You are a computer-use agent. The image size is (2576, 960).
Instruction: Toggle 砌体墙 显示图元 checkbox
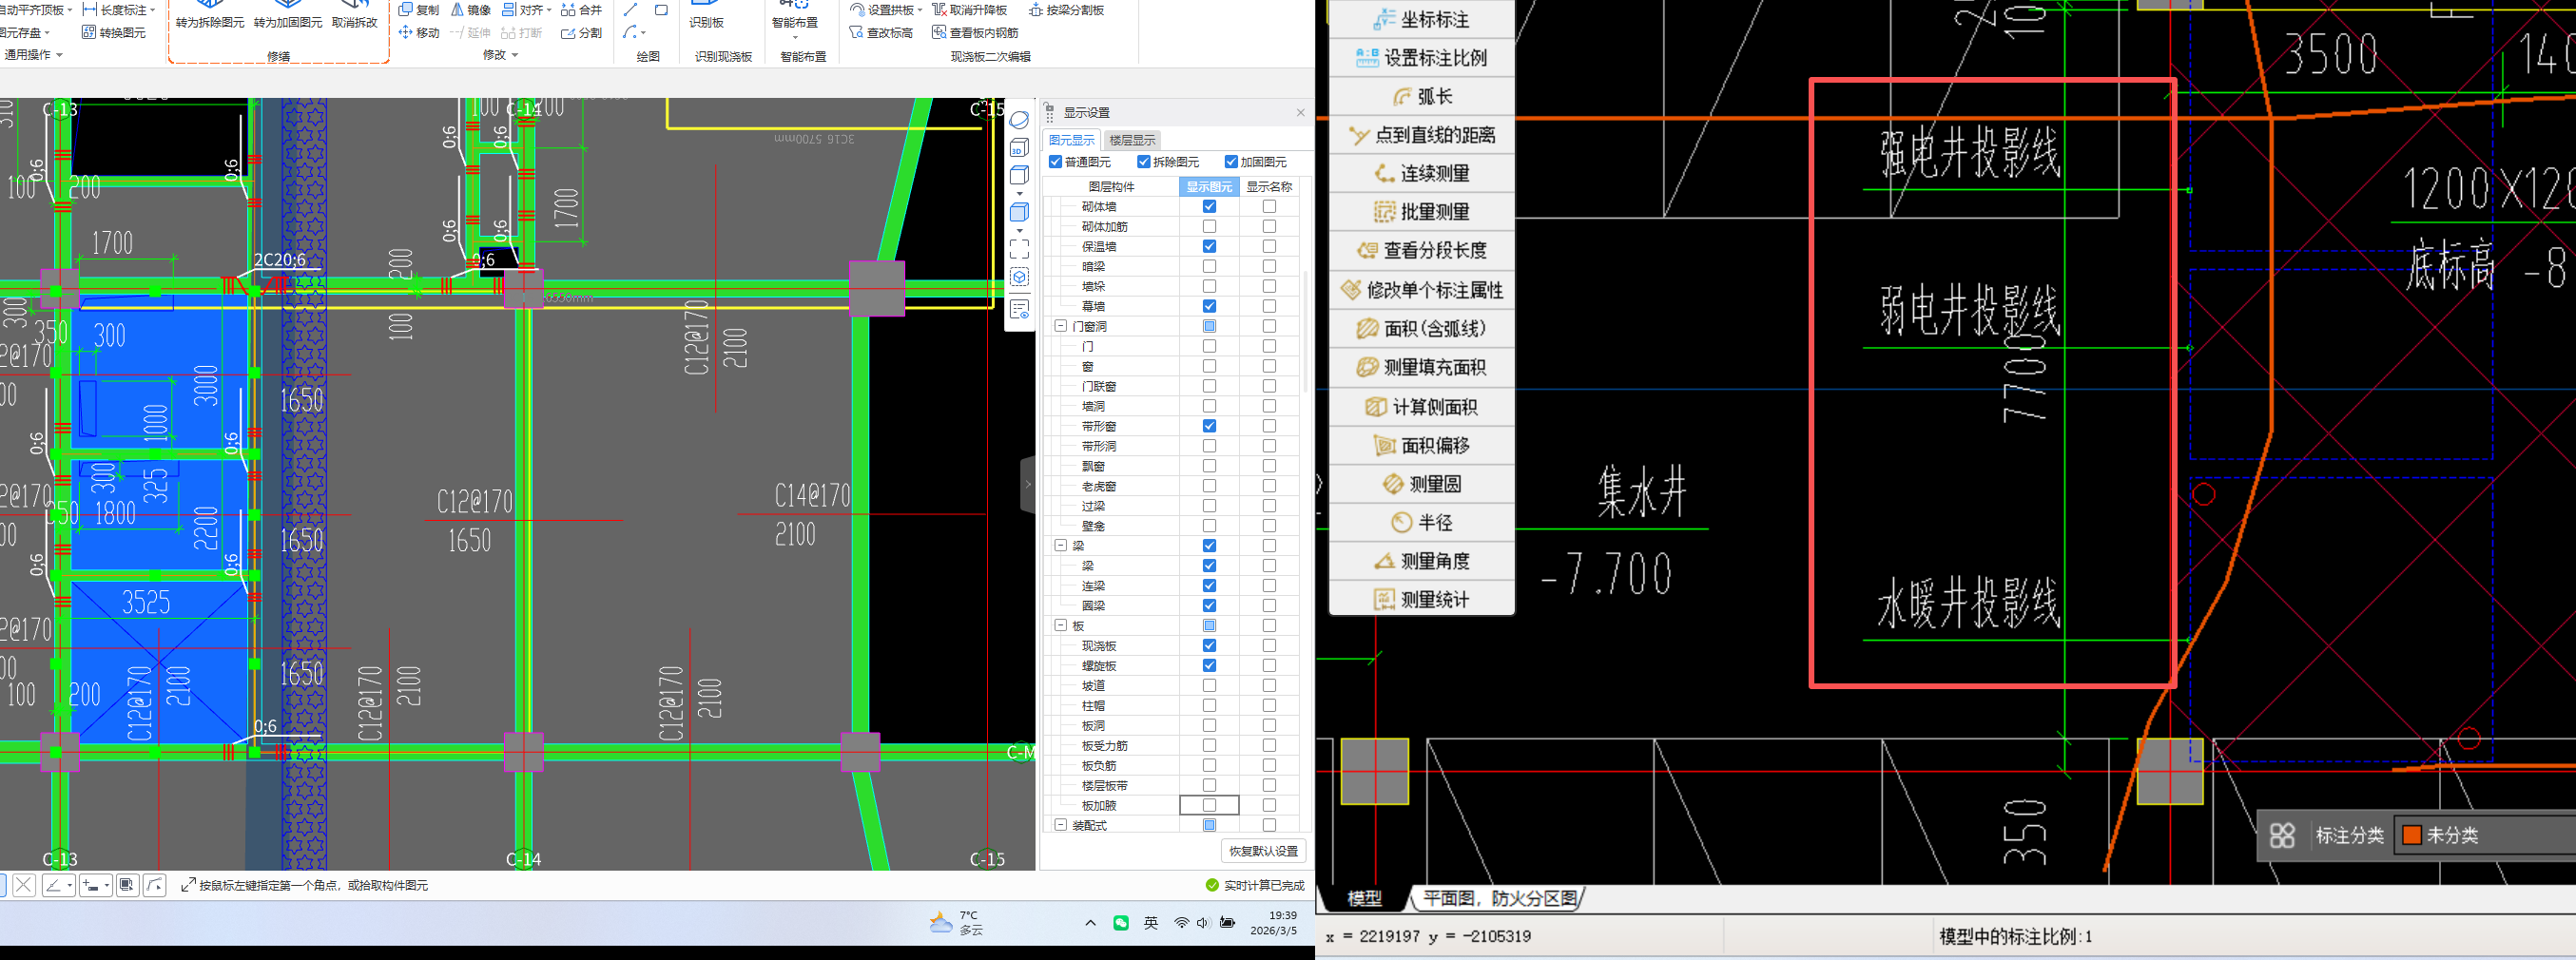[x=1209, y=207]
